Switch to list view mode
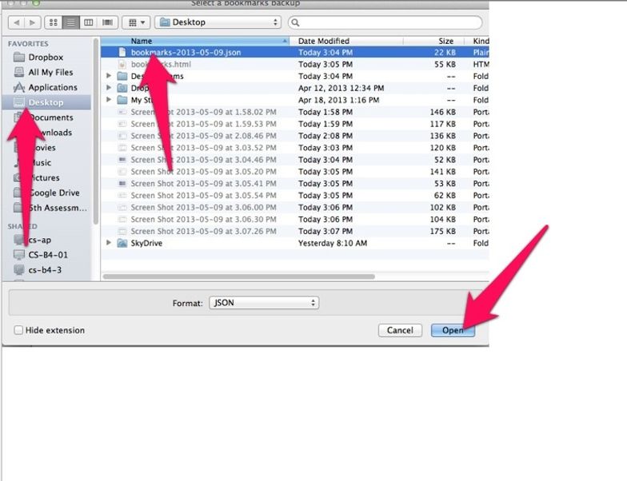Screen dimensions: 627x481 click(x=70, y=22)
